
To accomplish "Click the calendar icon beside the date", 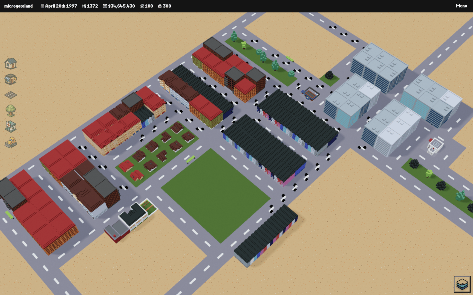I will tap(42, 6).
